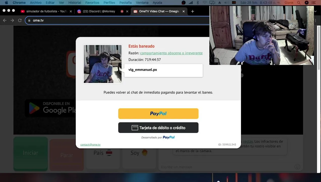321x182 pixels.
Task: Open the Ver menu
Action: (61, 3)
